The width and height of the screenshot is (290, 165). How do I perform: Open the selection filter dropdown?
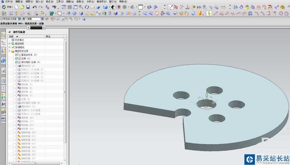pos(19,19)
